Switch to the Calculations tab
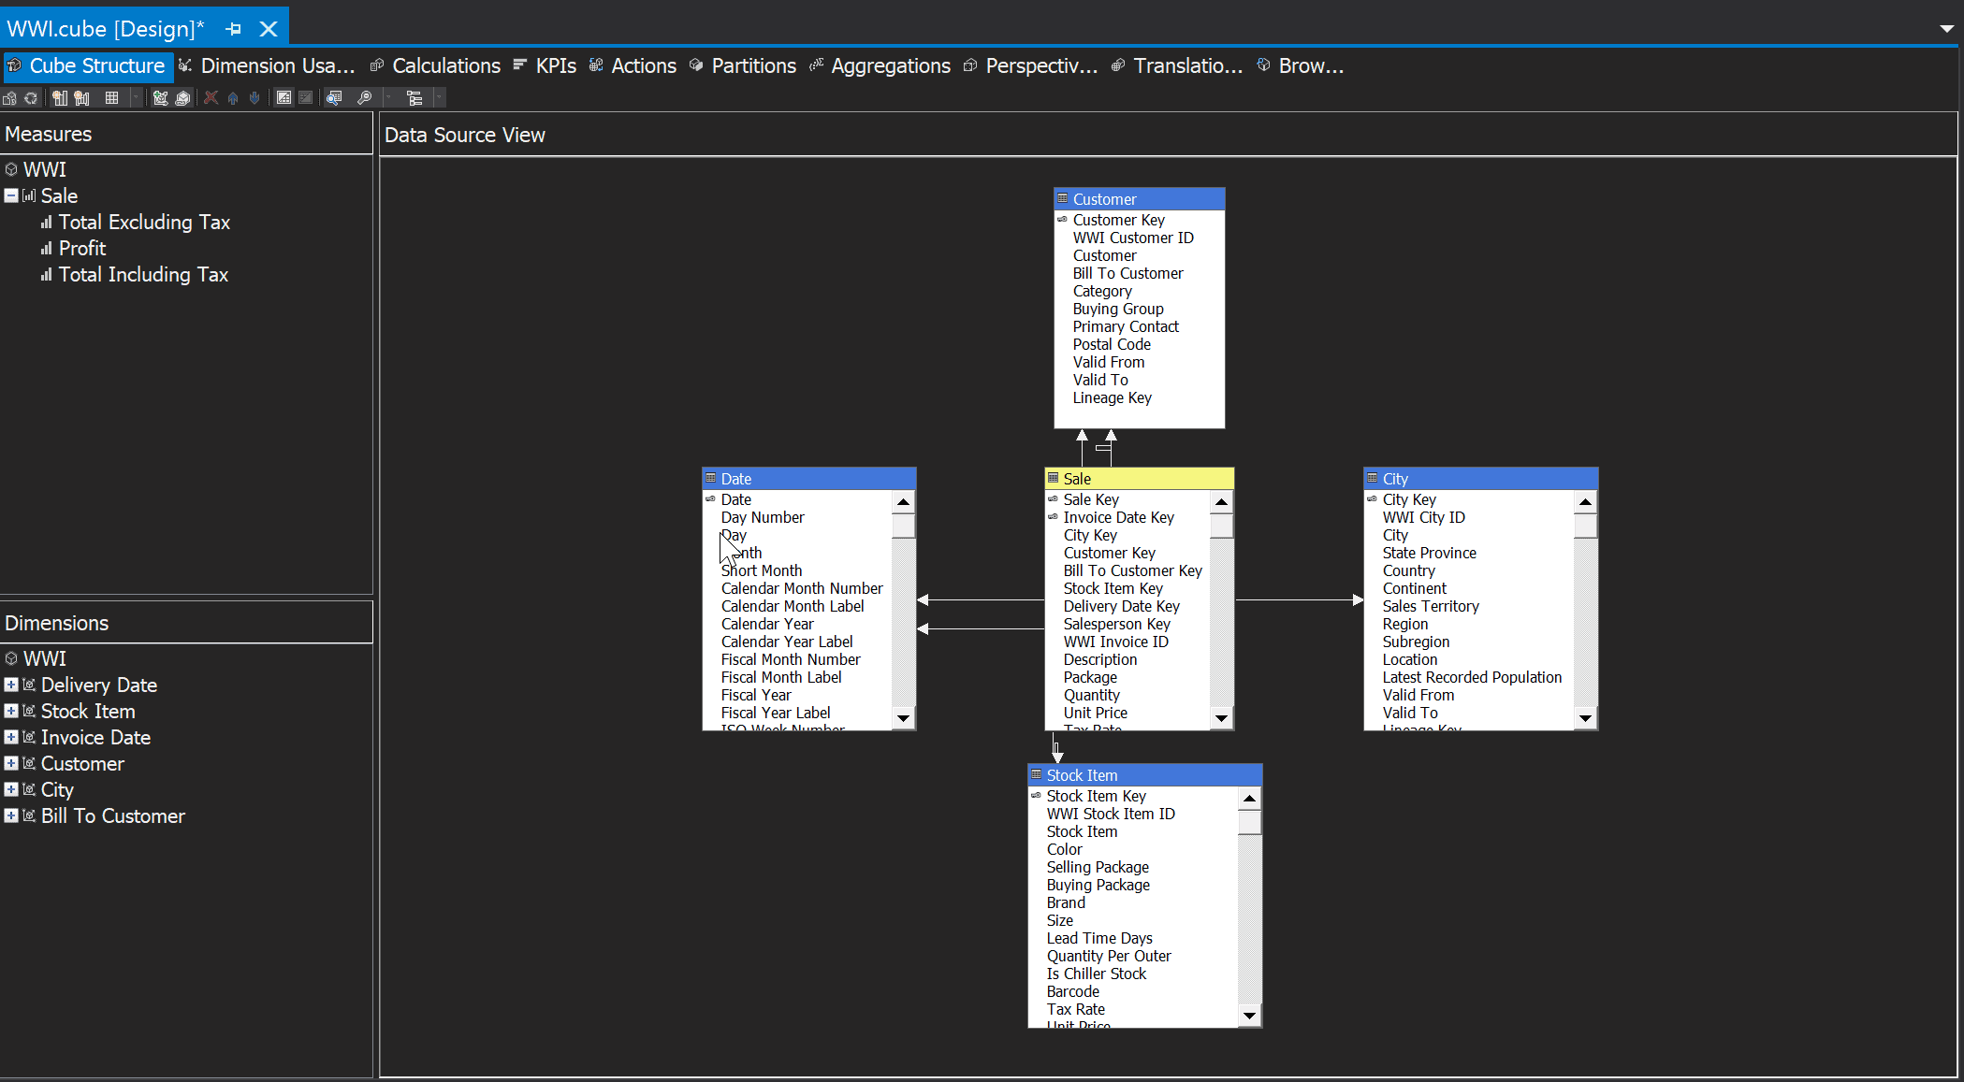This screenshot has height=1082, width=1964. point(445,66)
